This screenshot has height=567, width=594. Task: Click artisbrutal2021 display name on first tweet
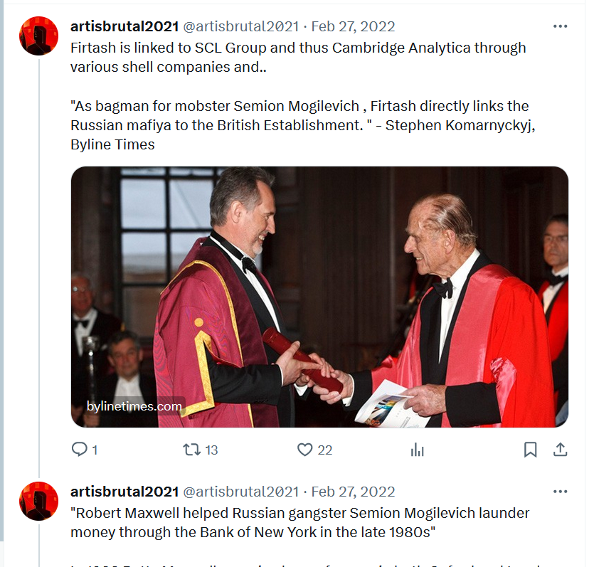click(124, 26)
